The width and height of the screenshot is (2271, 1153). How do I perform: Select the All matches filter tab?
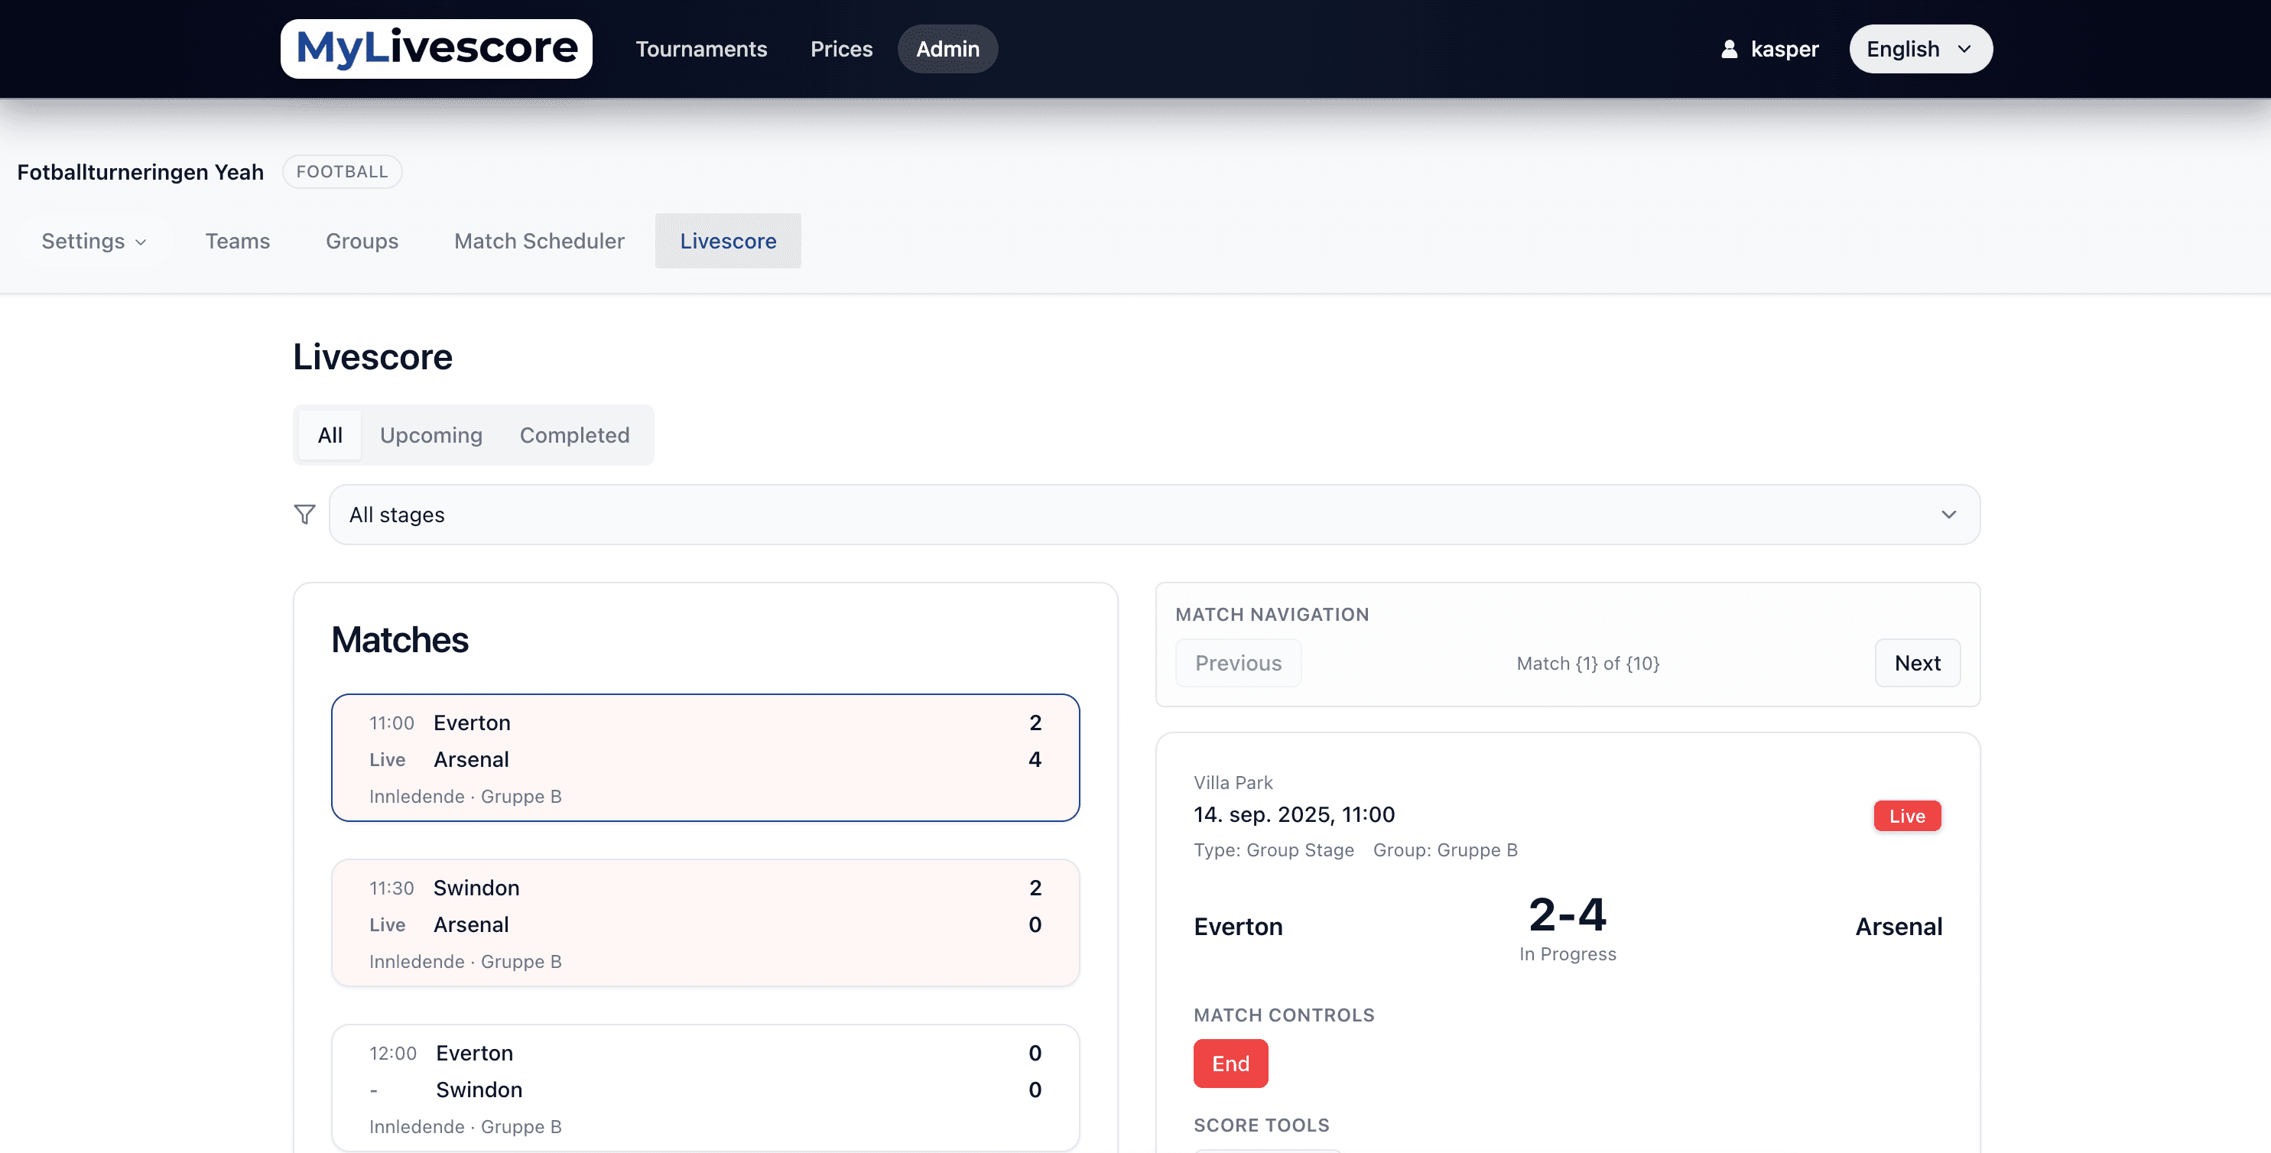click(330, 434)
